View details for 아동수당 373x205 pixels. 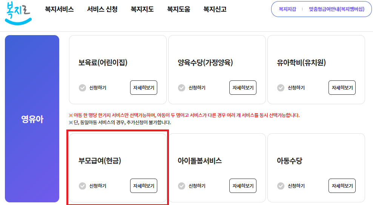click(x=342, y=186)
